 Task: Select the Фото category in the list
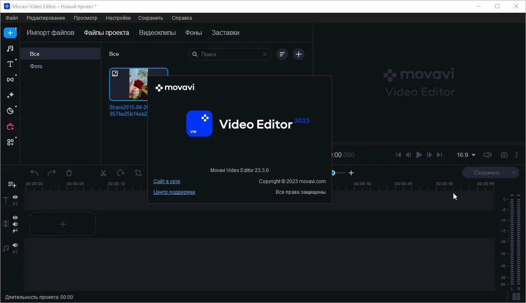[x=60, y=66]
